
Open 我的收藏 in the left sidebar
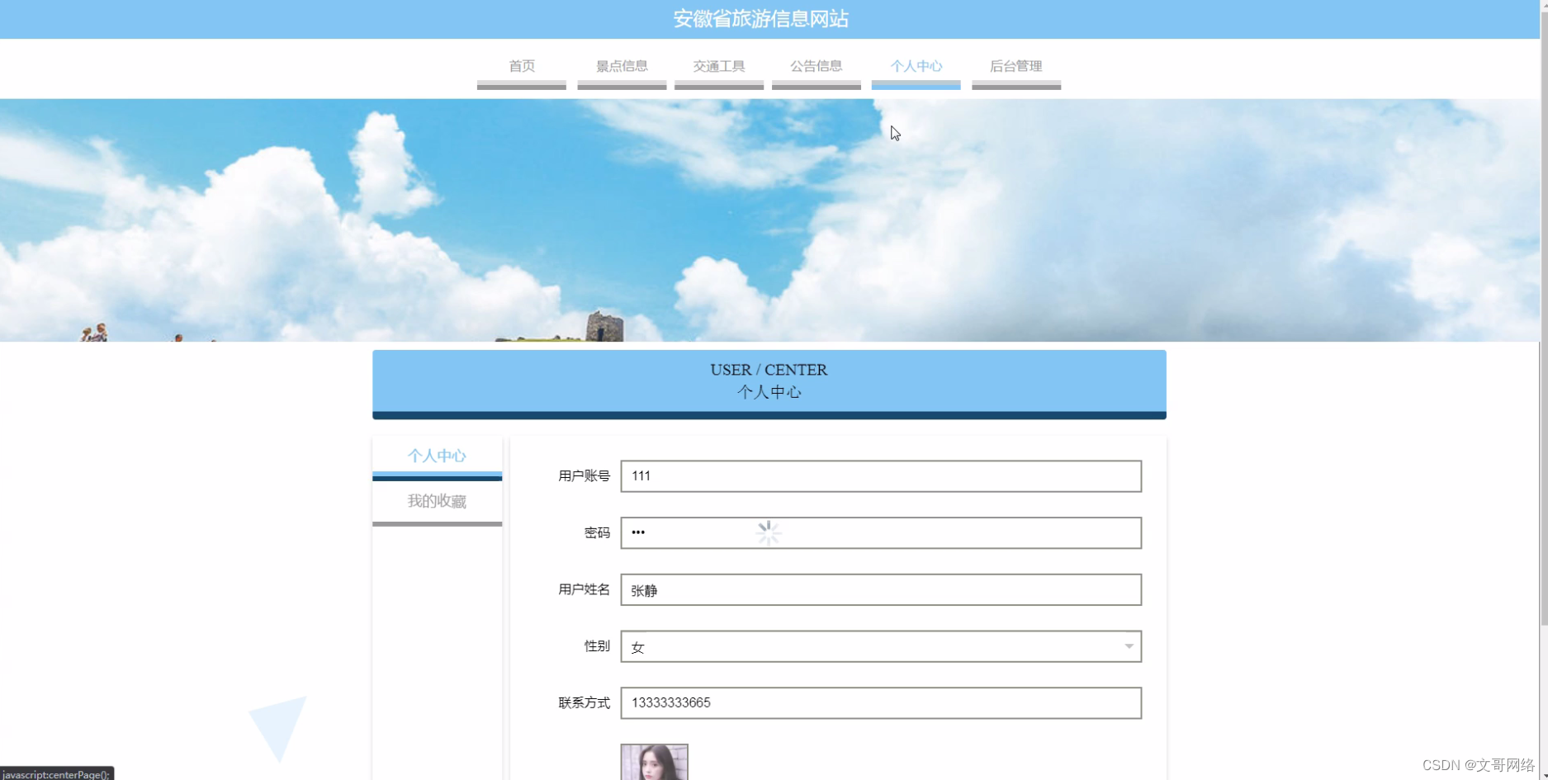(437, 502)
